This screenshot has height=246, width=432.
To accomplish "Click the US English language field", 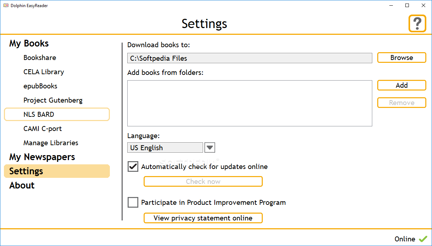I will [165, 148].
